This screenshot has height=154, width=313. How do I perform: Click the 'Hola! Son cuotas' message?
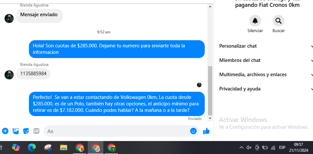[x=117, y=49]
